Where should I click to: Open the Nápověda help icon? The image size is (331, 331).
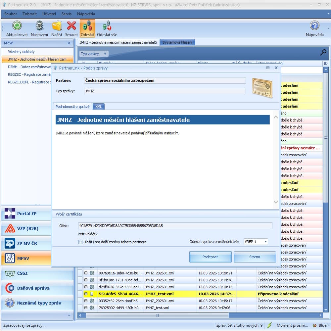pos(314,25)
